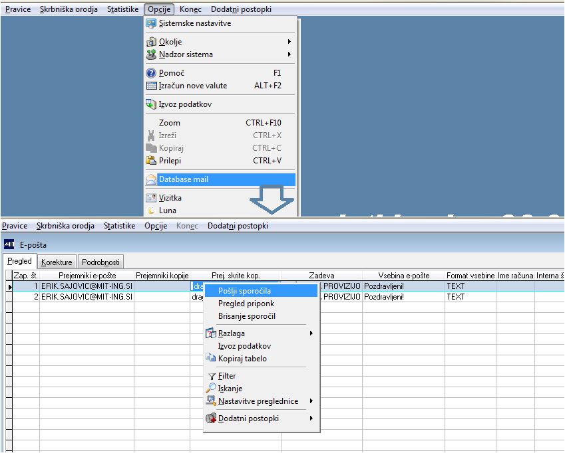Expand the Razlaga submenu arrow
The image size is (565, 453).
click(311, 333)
